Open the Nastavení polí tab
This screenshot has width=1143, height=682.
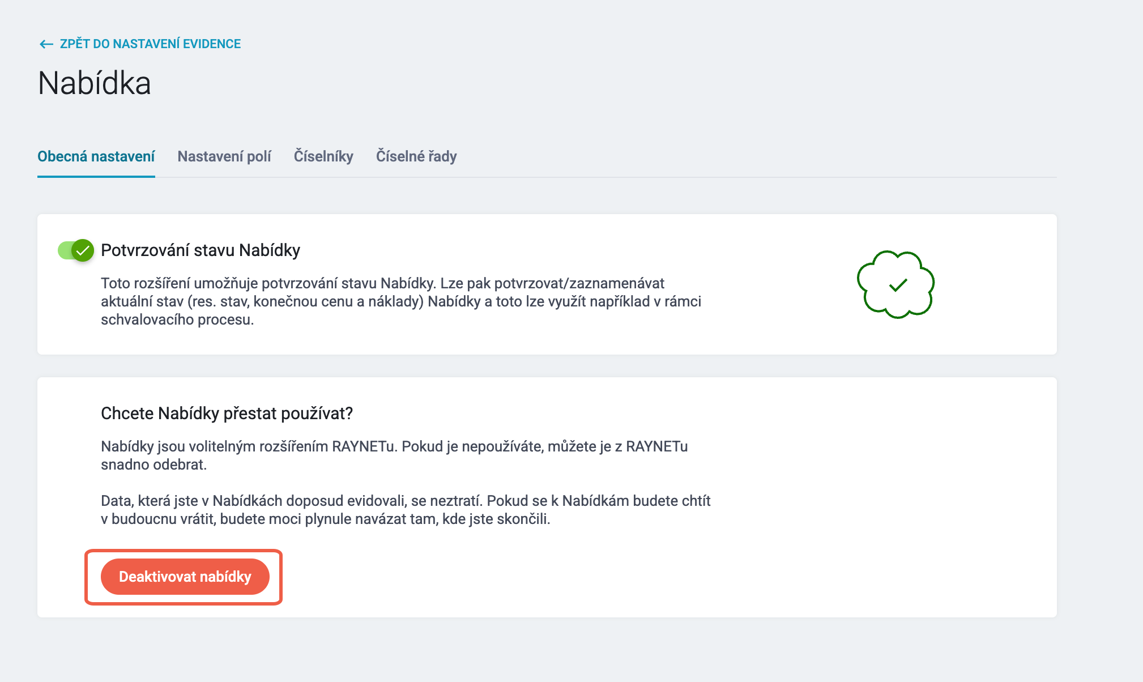[224, 156]
